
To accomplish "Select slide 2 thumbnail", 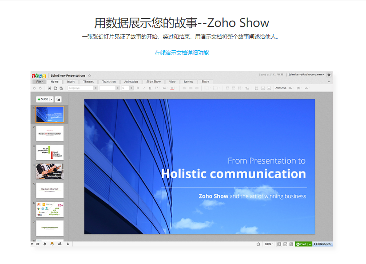I will 50,133.
